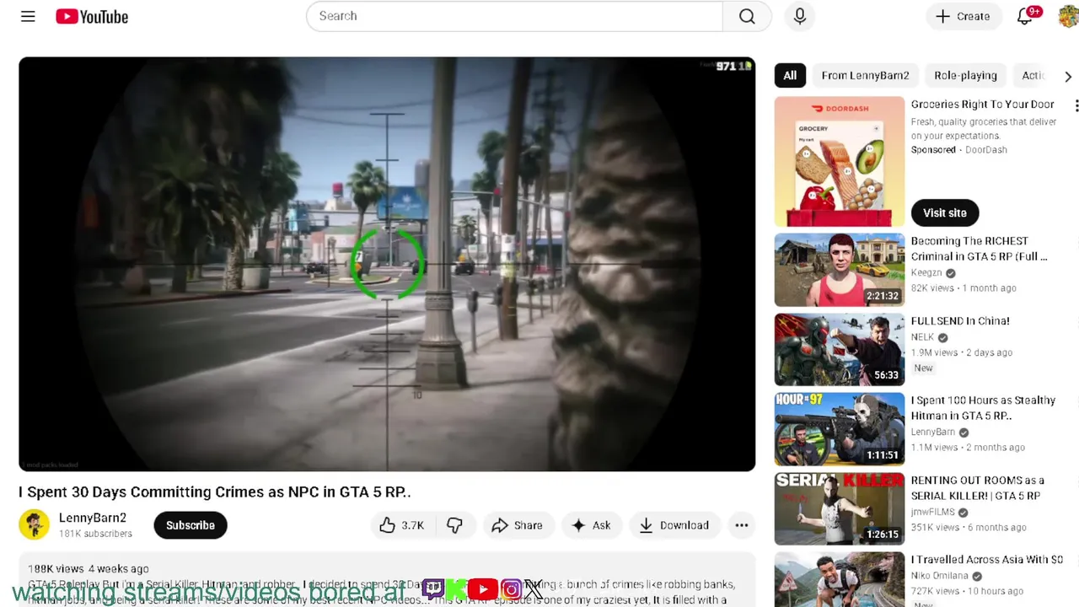
Task: Open more actions three-dot menu
Action: click(x=741, y=525)
